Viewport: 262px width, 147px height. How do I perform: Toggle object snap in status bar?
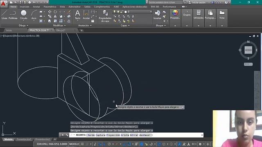129,144
